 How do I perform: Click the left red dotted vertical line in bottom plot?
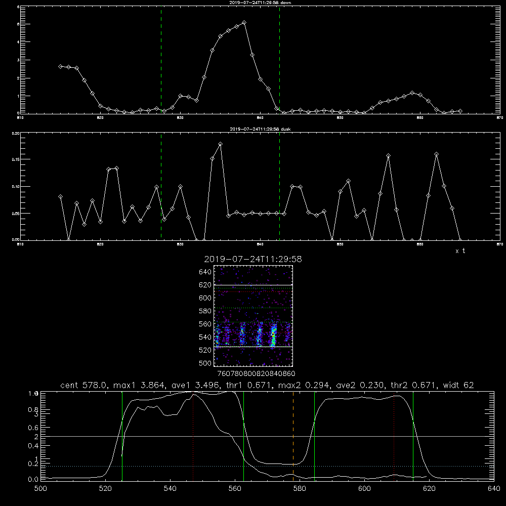(193, 436)
